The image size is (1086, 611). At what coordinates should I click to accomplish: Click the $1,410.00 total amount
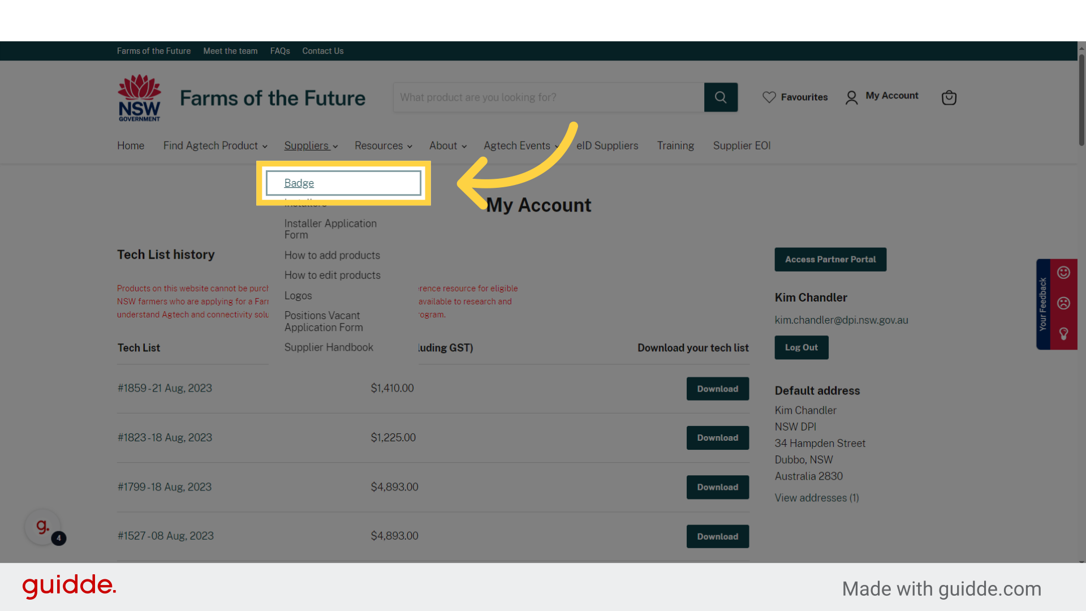click(392, 388)
